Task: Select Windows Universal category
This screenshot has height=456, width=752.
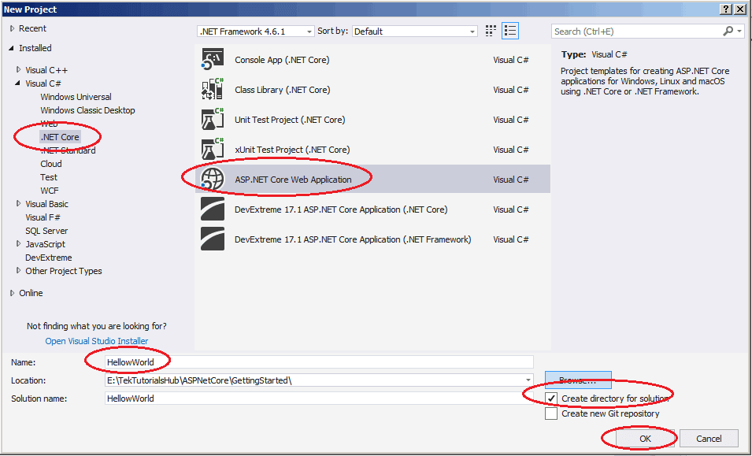Action: (x=76, y=97)
